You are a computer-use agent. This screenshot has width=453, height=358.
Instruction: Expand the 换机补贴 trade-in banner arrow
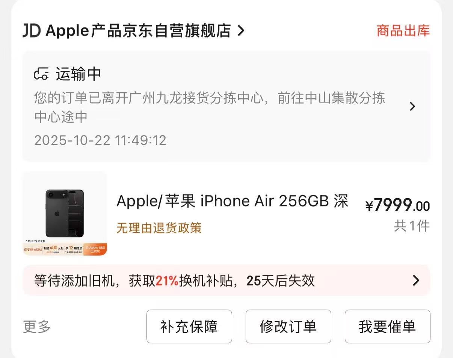(x=416, y=280)
